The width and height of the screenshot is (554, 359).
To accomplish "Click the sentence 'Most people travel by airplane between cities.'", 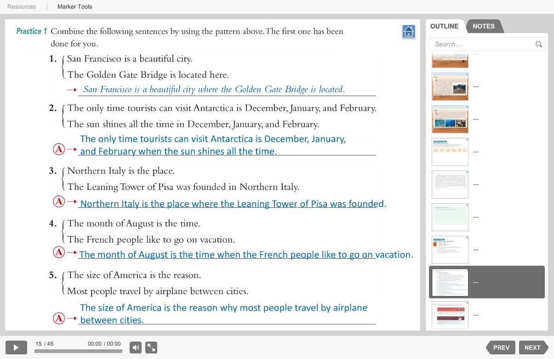I will click(158, 291).
